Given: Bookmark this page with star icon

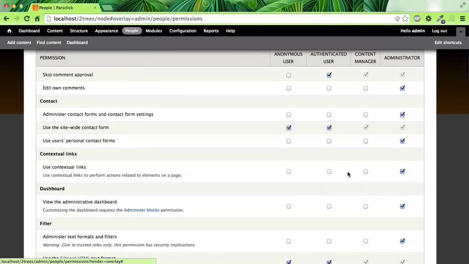Looking at the screenshot, I should click(x=405, y=19).
